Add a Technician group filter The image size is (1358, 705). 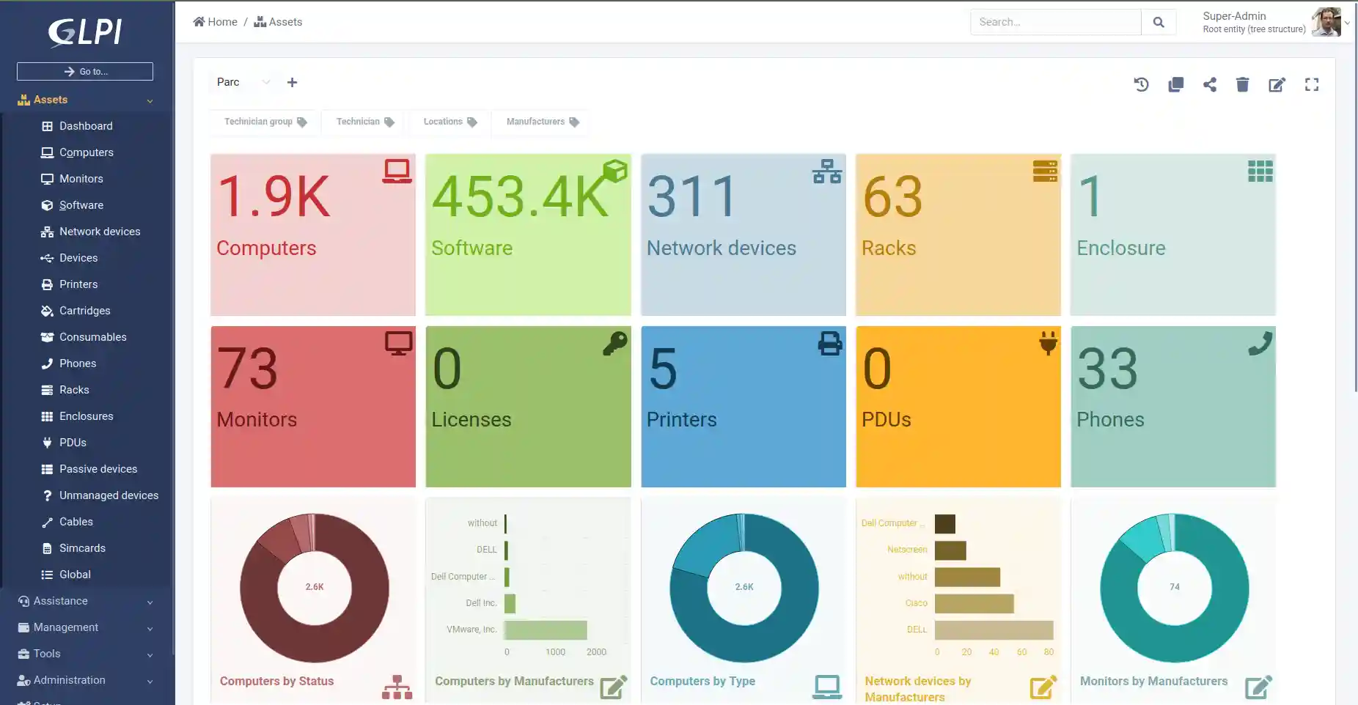[x=263, y=122]
